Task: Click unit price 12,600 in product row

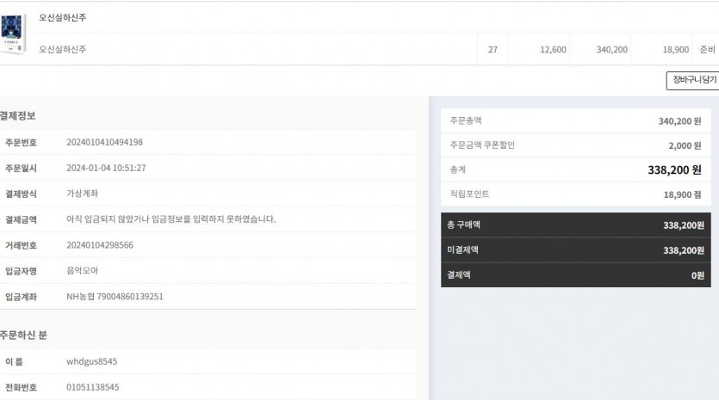Action: [553, 50]
